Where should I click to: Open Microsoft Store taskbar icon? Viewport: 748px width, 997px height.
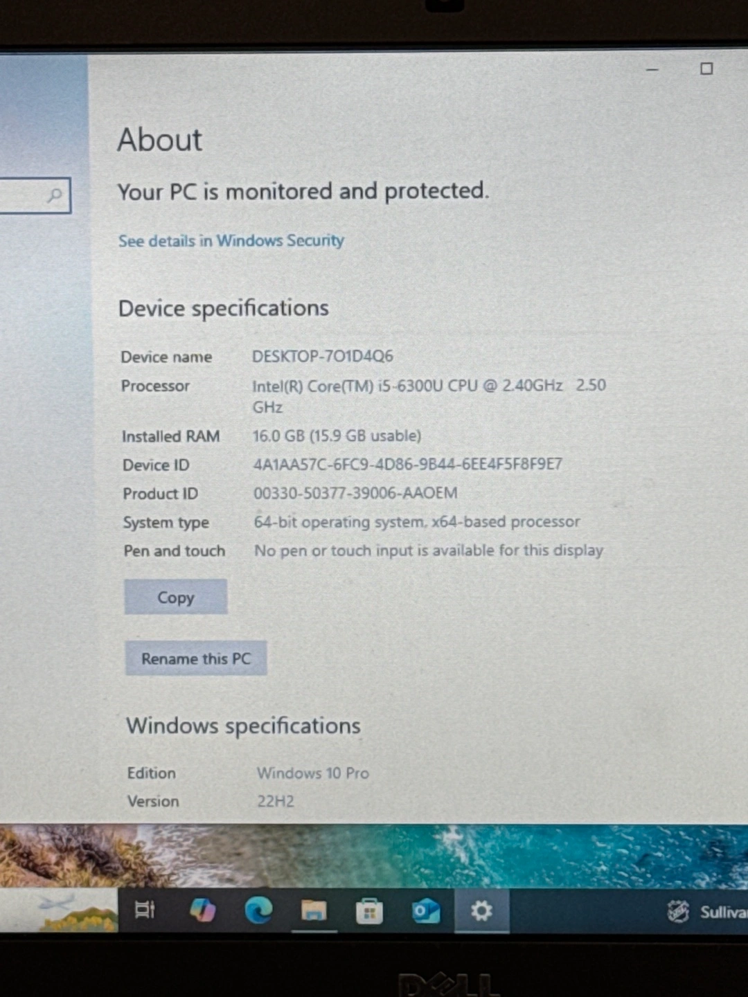click(x=369, y=911)
